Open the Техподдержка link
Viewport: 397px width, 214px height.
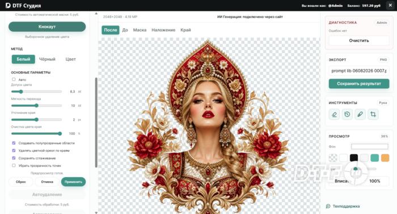click(x=346, y=206)
